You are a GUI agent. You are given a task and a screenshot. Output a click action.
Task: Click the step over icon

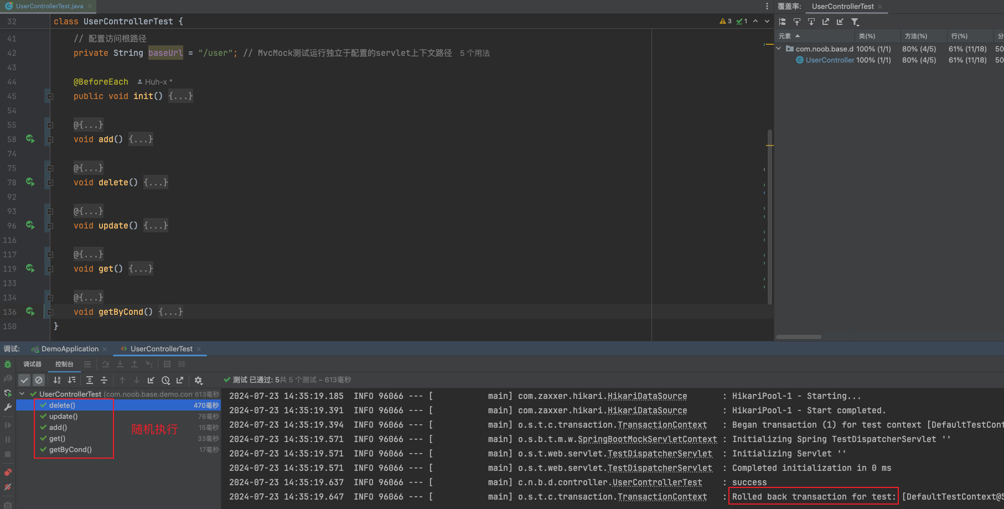coord(106,364)
